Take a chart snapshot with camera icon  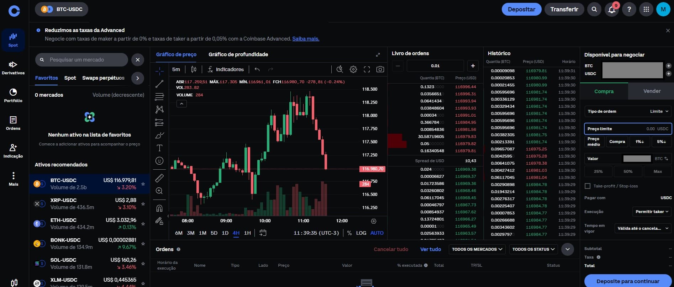pyautogui.click(x=380, y=69)
